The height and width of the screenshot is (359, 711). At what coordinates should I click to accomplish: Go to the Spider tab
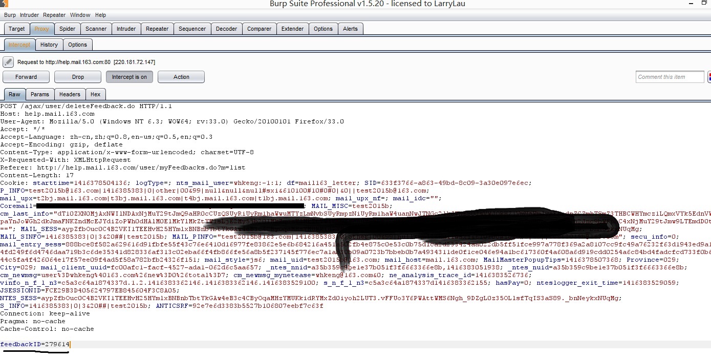pos(67,29)
